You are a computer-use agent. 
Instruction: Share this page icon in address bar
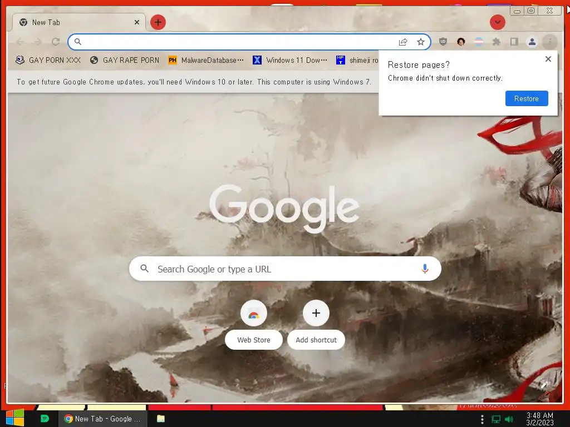pyautogui.click(x=403, y=42)
